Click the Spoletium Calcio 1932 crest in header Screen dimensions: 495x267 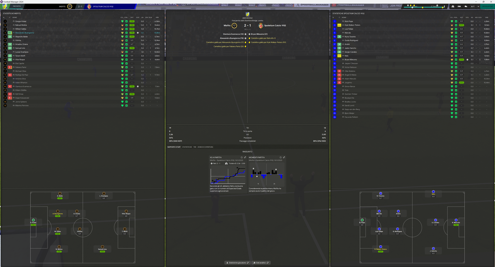coord(89,7)
